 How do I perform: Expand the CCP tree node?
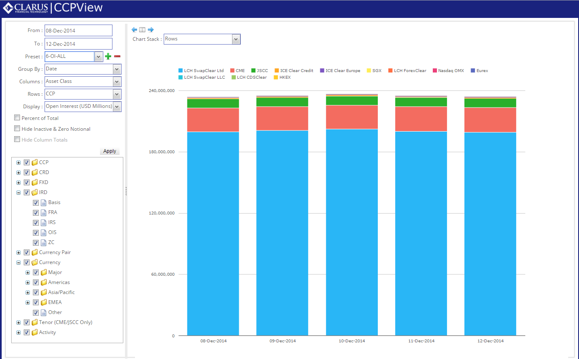pyautogui.click(x=18, y=162)
